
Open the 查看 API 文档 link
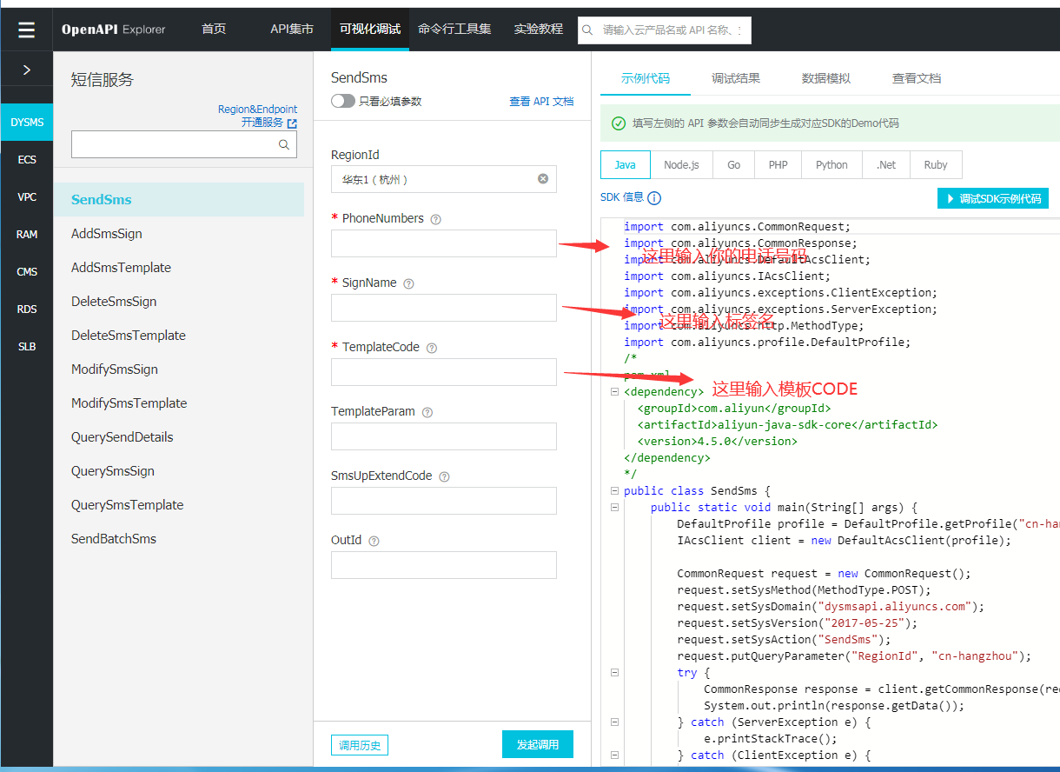(x=541, y=102)
